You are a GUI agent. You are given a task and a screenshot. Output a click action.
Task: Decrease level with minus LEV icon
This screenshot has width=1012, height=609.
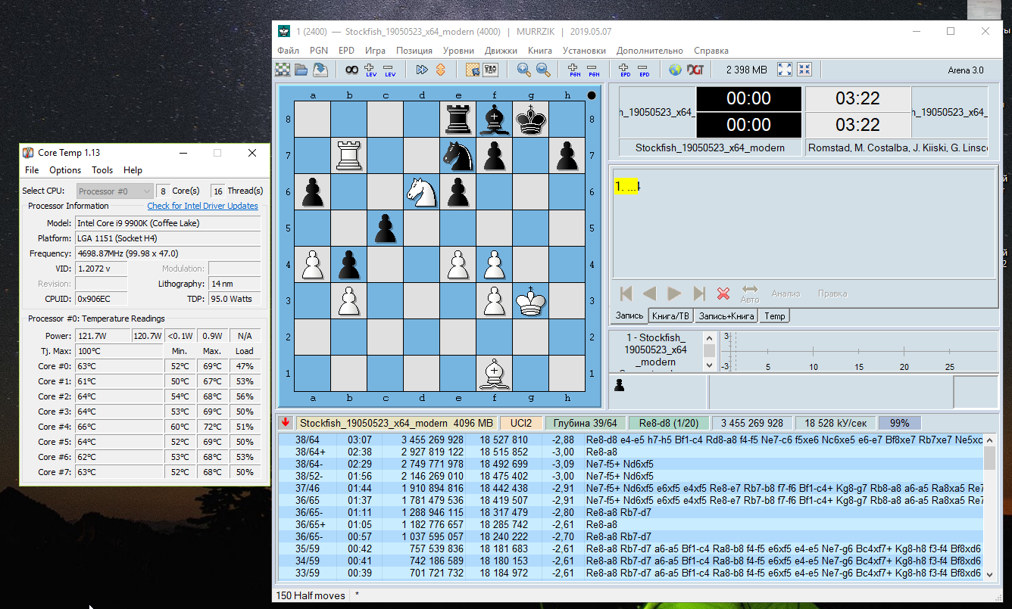coord(389,70)
